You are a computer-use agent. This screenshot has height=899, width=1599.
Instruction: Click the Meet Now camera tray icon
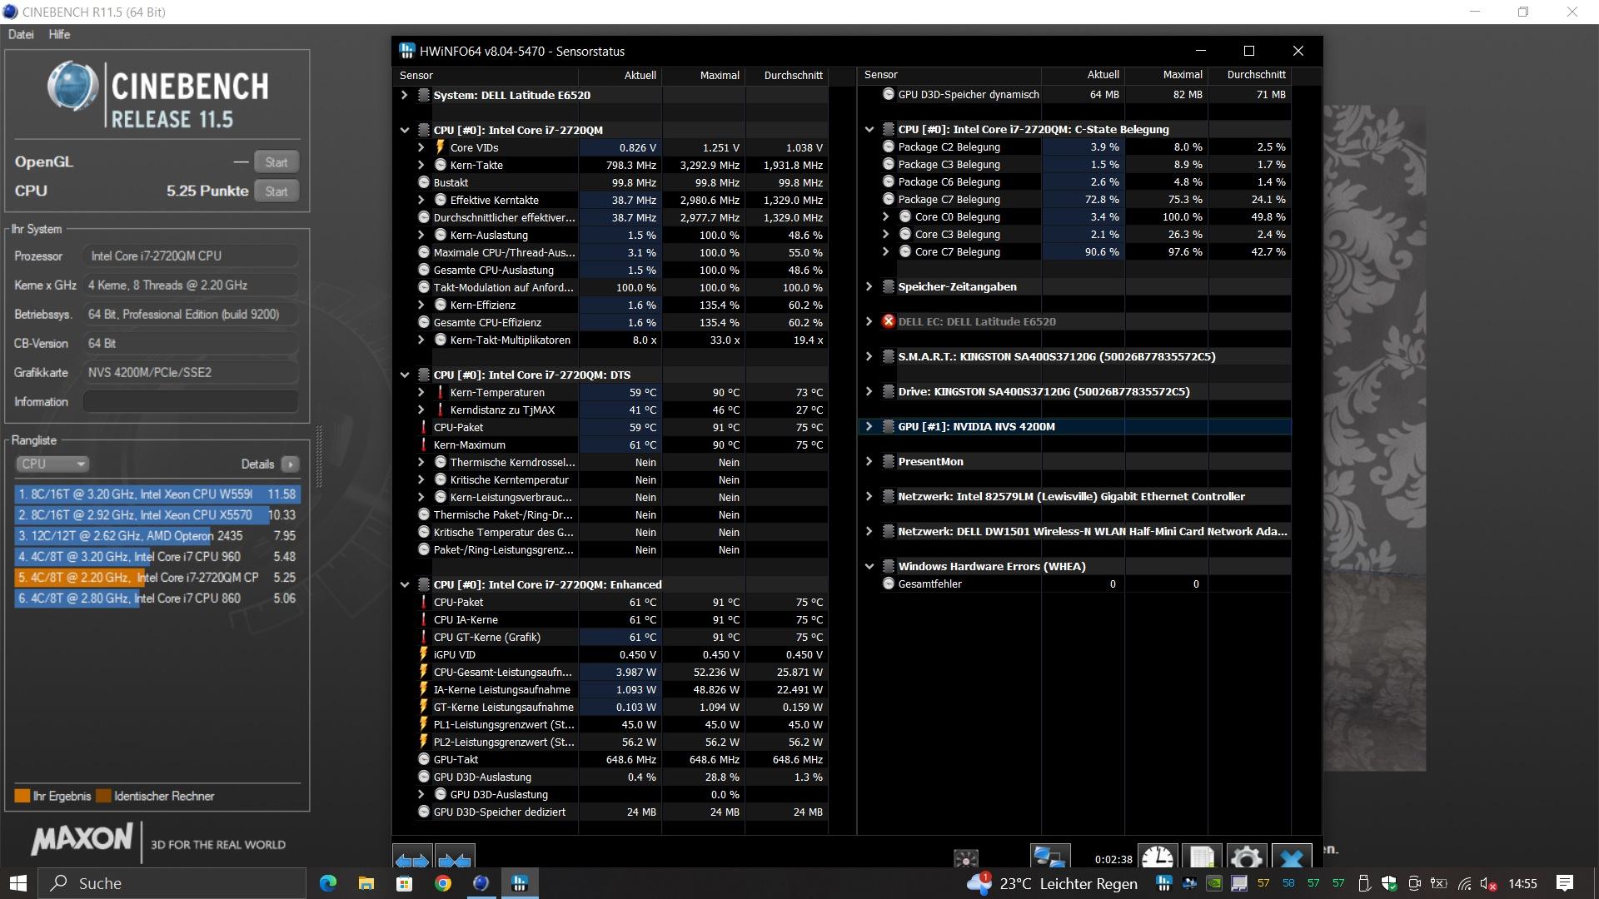point(1414,883)
